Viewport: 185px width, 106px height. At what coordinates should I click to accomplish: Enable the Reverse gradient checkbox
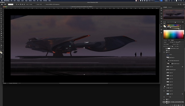46,4
